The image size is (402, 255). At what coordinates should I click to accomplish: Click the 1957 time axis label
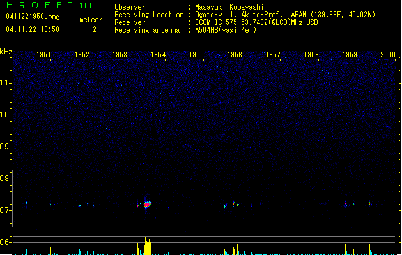pyautogui.click(x=273, y=54)
